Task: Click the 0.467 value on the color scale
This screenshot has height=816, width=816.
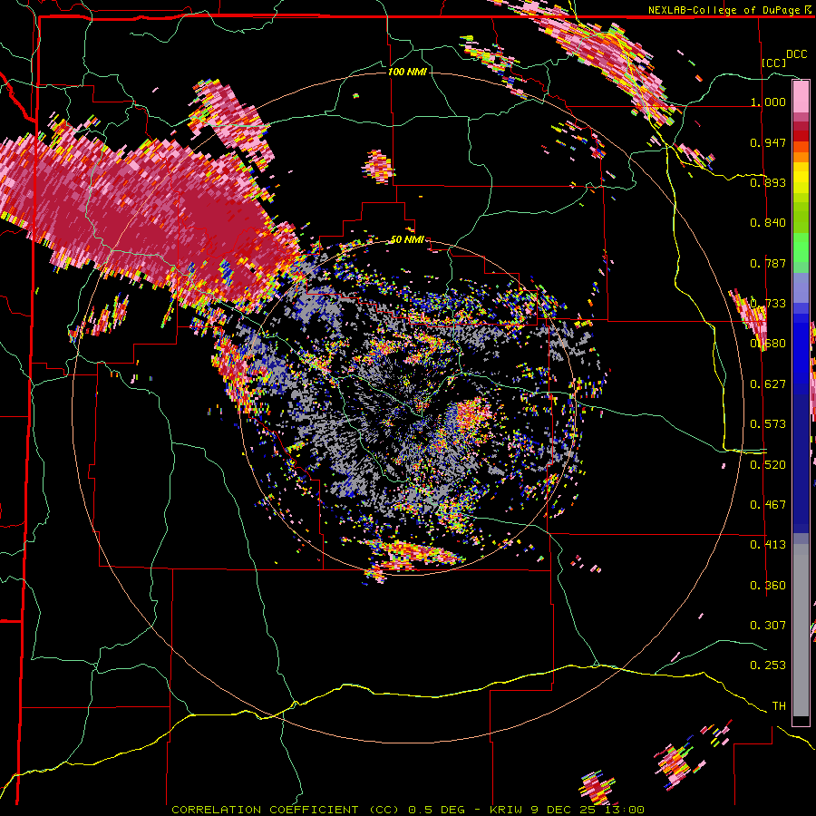Action: point(768,505)
